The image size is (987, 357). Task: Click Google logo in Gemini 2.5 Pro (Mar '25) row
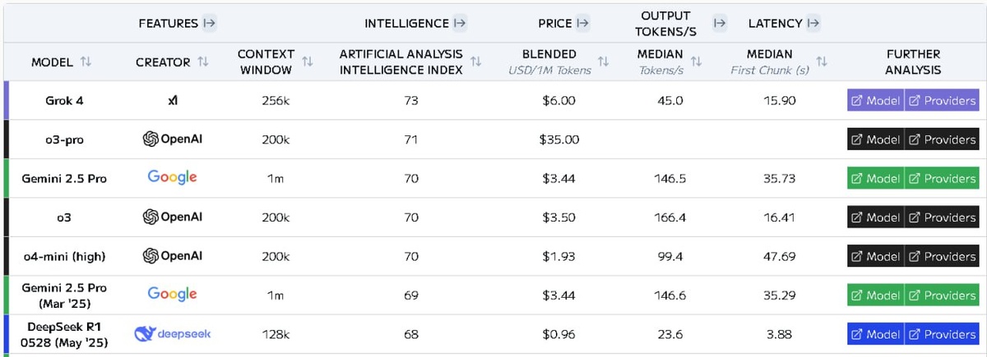pyautogui.click(x=172, y=295)
